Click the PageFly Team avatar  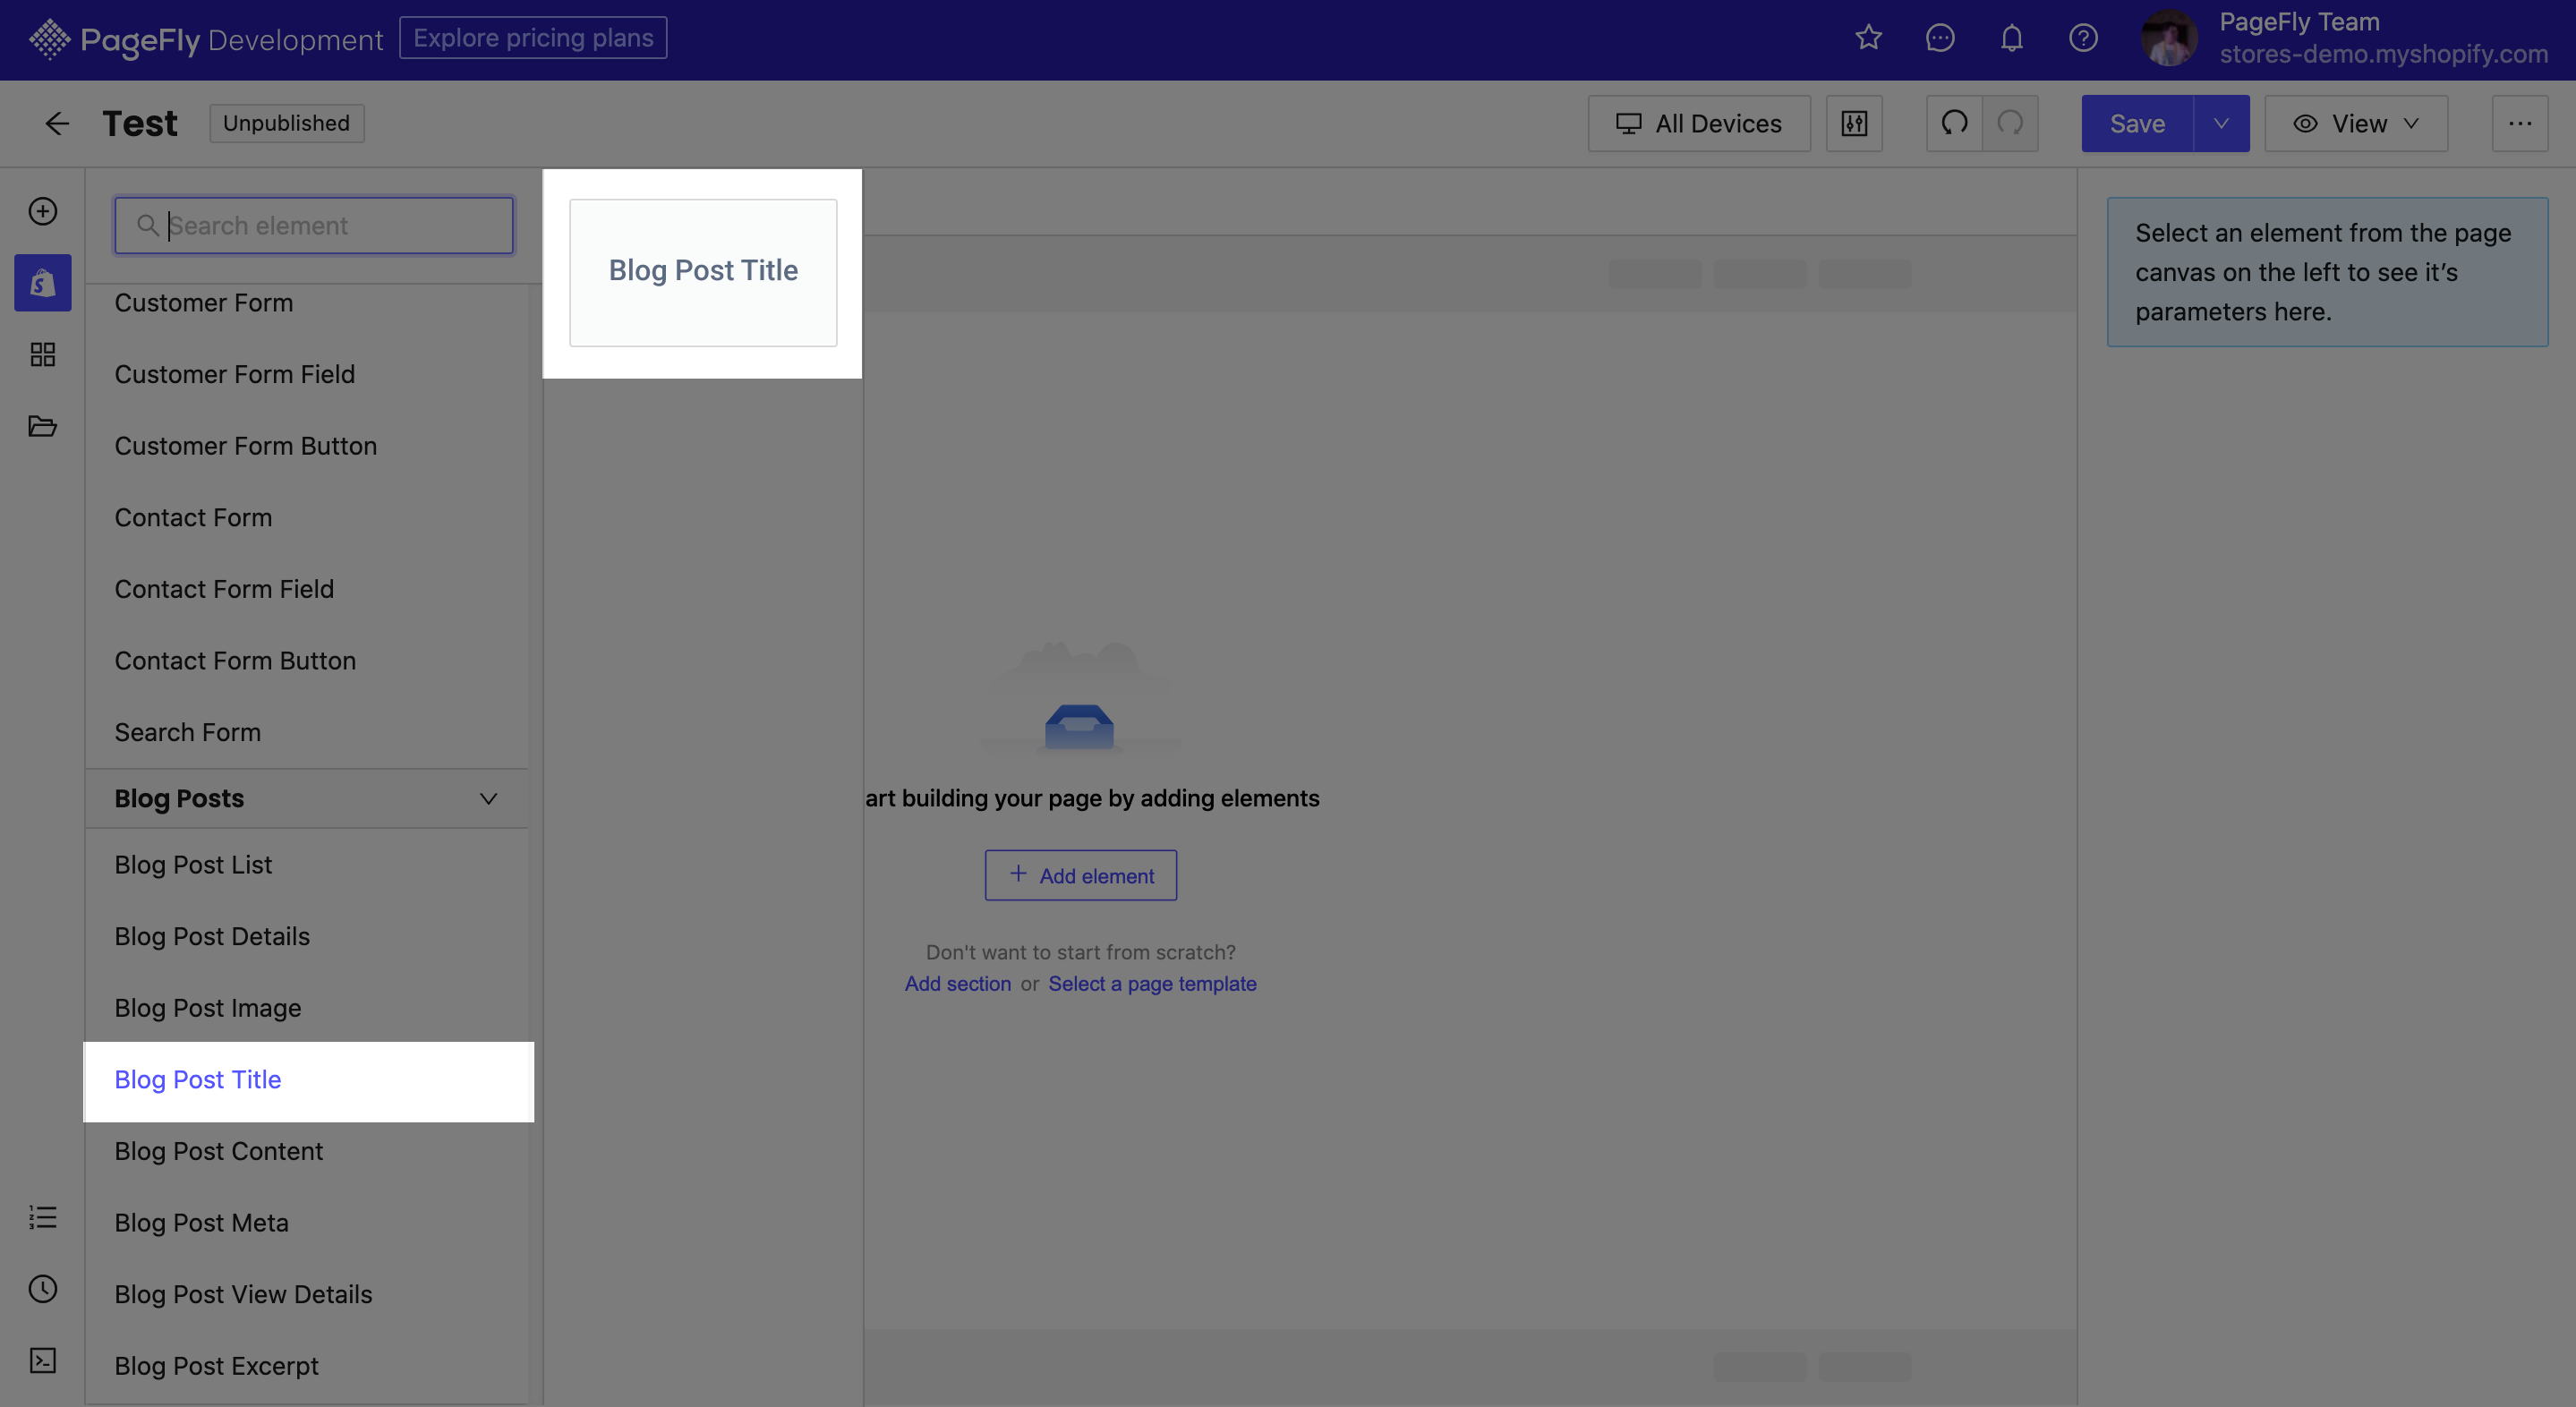(2168, 38)
